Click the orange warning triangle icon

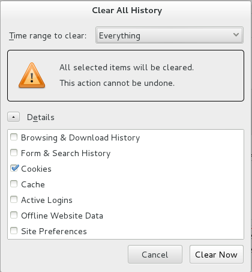click(32, 76)
